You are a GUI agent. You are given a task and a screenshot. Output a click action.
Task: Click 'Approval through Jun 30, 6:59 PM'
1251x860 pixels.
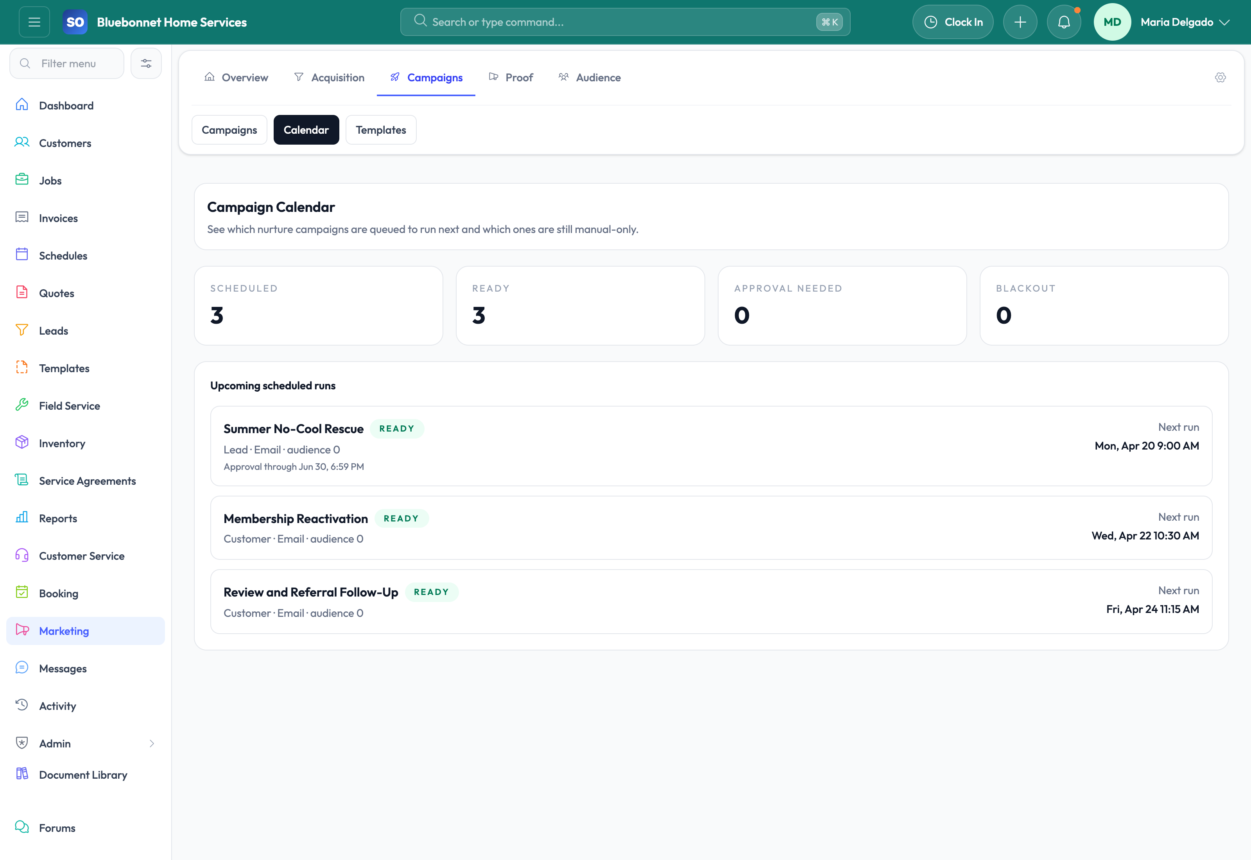pyautogui.click(x=294, y=467)
